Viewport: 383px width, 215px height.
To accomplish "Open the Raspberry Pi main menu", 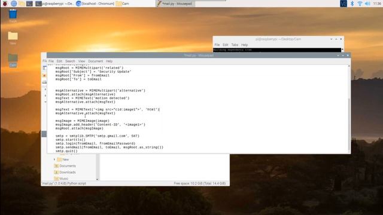I will (x=5, y=4).
